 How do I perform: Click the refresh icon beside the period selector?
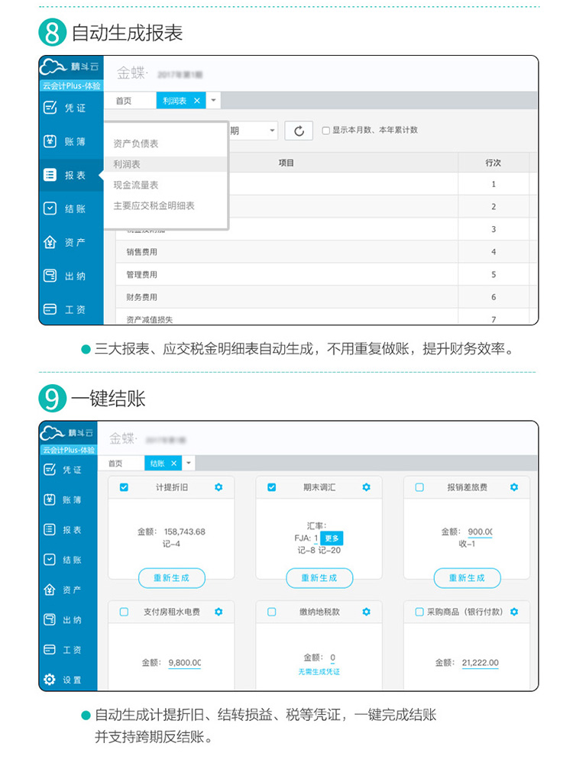click(x=299, y=131)
